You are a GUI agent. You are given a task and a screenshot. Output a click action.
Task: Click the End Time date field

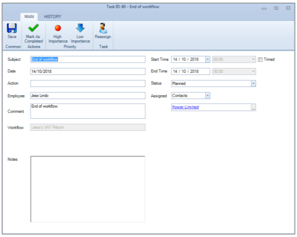click(191, 72)
